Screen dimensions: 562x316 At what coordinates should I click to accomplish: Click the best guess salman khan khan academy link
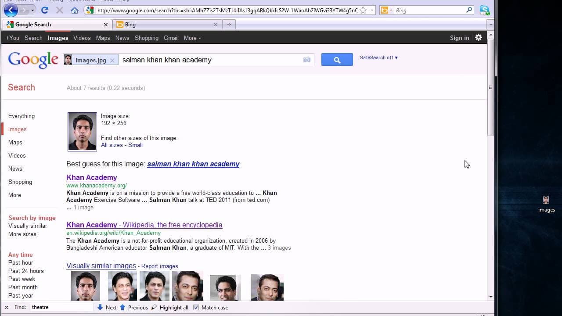pyautogui.click(x=193, y=164)
